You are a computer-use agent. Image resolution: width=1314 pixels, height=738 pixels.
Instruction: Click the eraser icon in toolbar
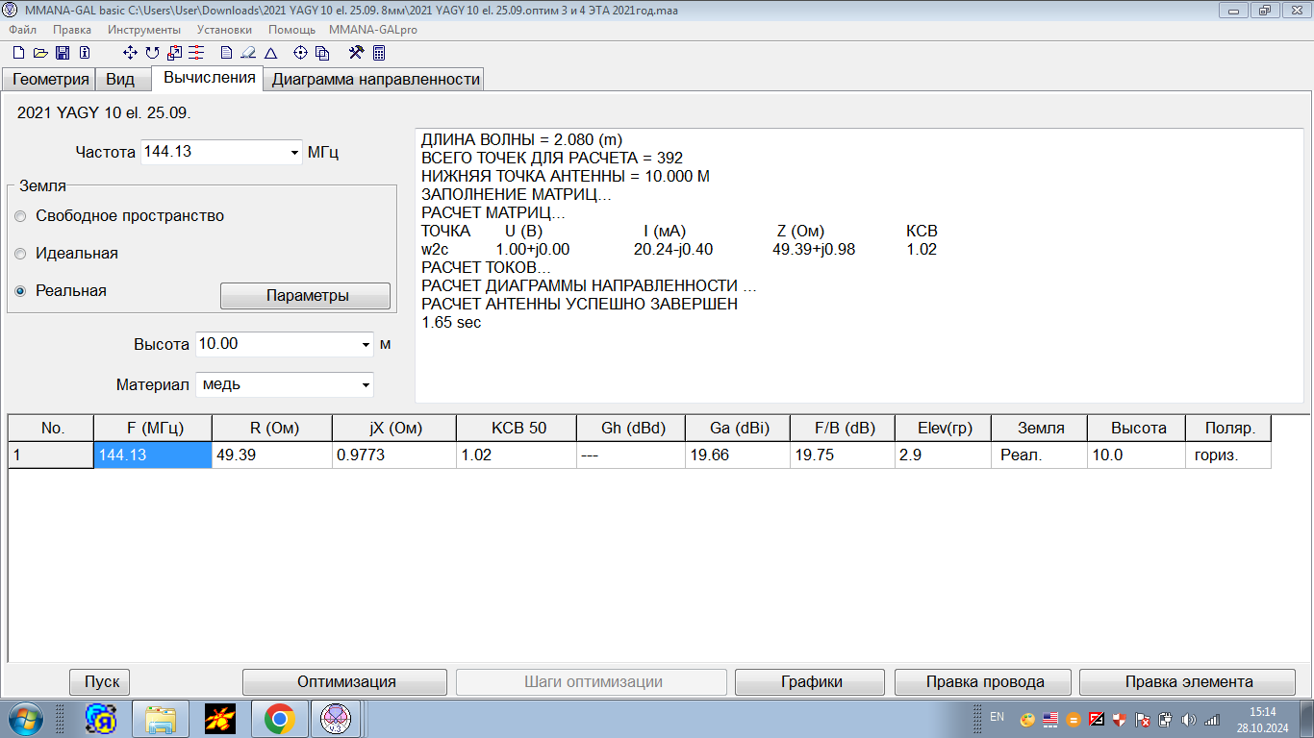248,53
